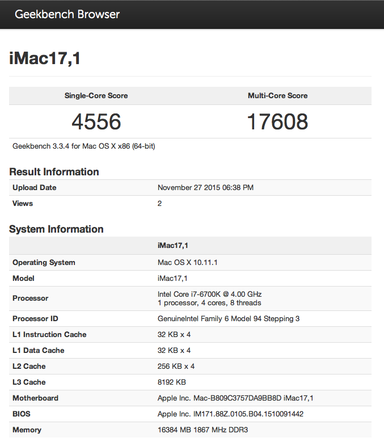This screenshot has height=446, width=384.
Task: Select Apple Inc. Mac-B809C3757DA9BB8D value
Action: click(235, 398)
